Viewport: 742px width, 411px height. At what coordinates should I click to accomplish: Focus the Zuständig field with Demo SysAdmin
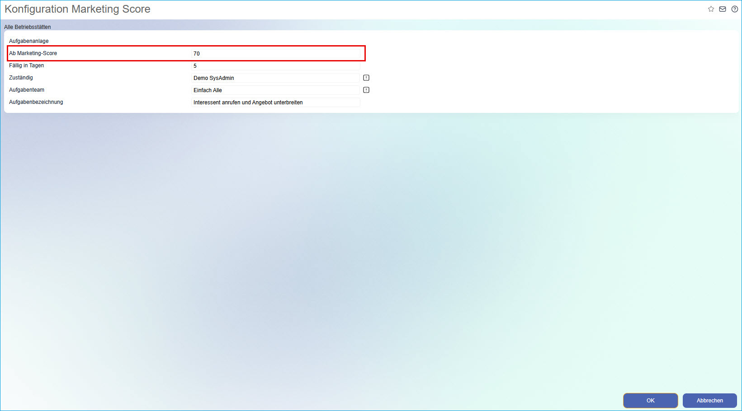click(276, 78)
